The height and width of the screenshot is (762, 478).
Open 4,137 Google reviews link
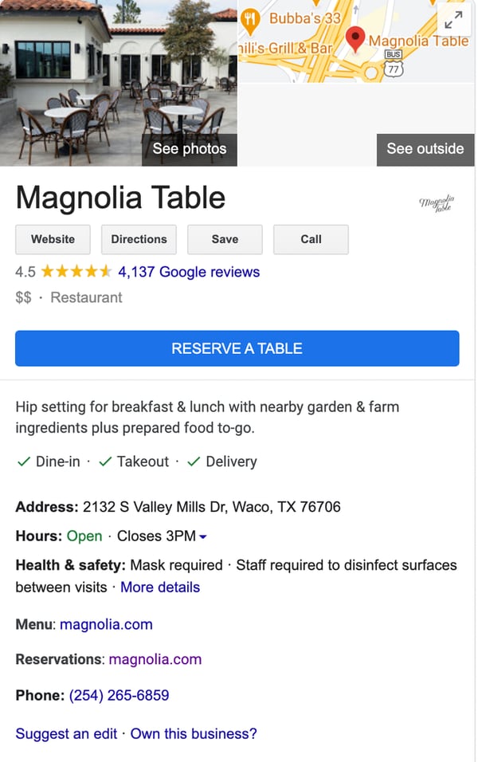pos(189,272)
